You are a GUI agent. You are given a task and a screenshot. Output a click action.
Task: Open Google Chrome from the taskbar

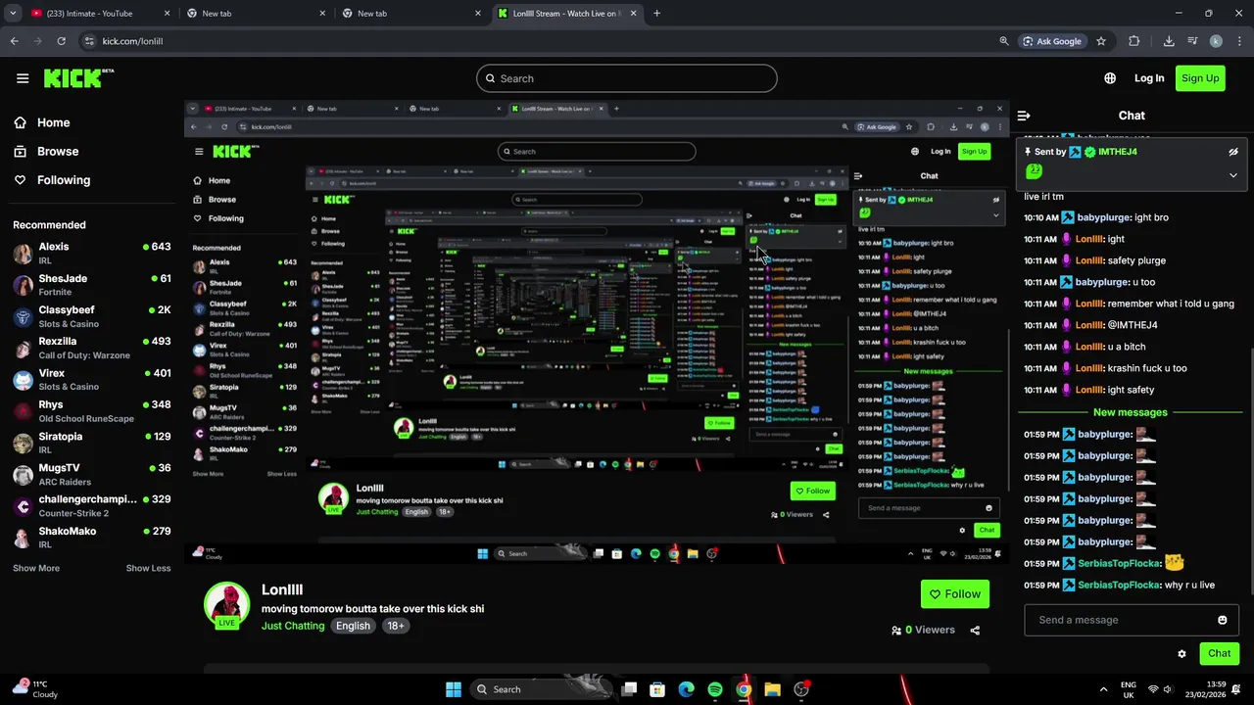point(744,689)
